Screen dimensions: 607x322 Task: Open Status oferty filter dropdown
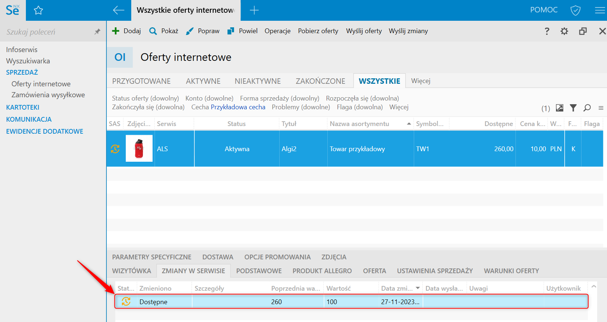click(145, 98)
